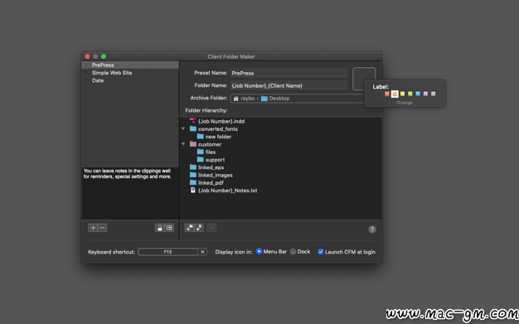Add a new file to the hierarchy

point(199,228)
